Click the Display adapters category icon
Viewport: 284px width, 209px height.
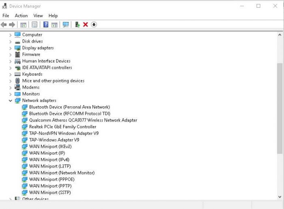click(x=17, y=48)
